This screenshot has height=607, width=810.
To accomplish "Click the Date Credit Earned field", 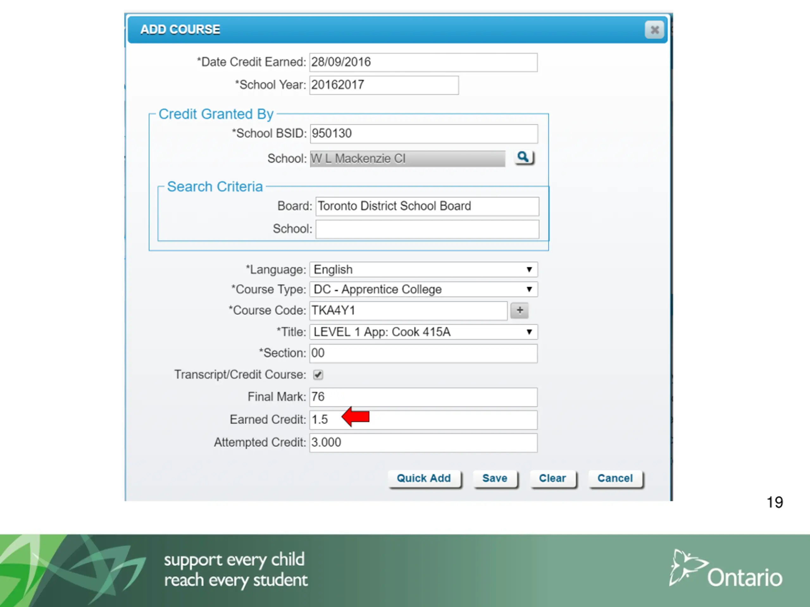I will [423, 62].
